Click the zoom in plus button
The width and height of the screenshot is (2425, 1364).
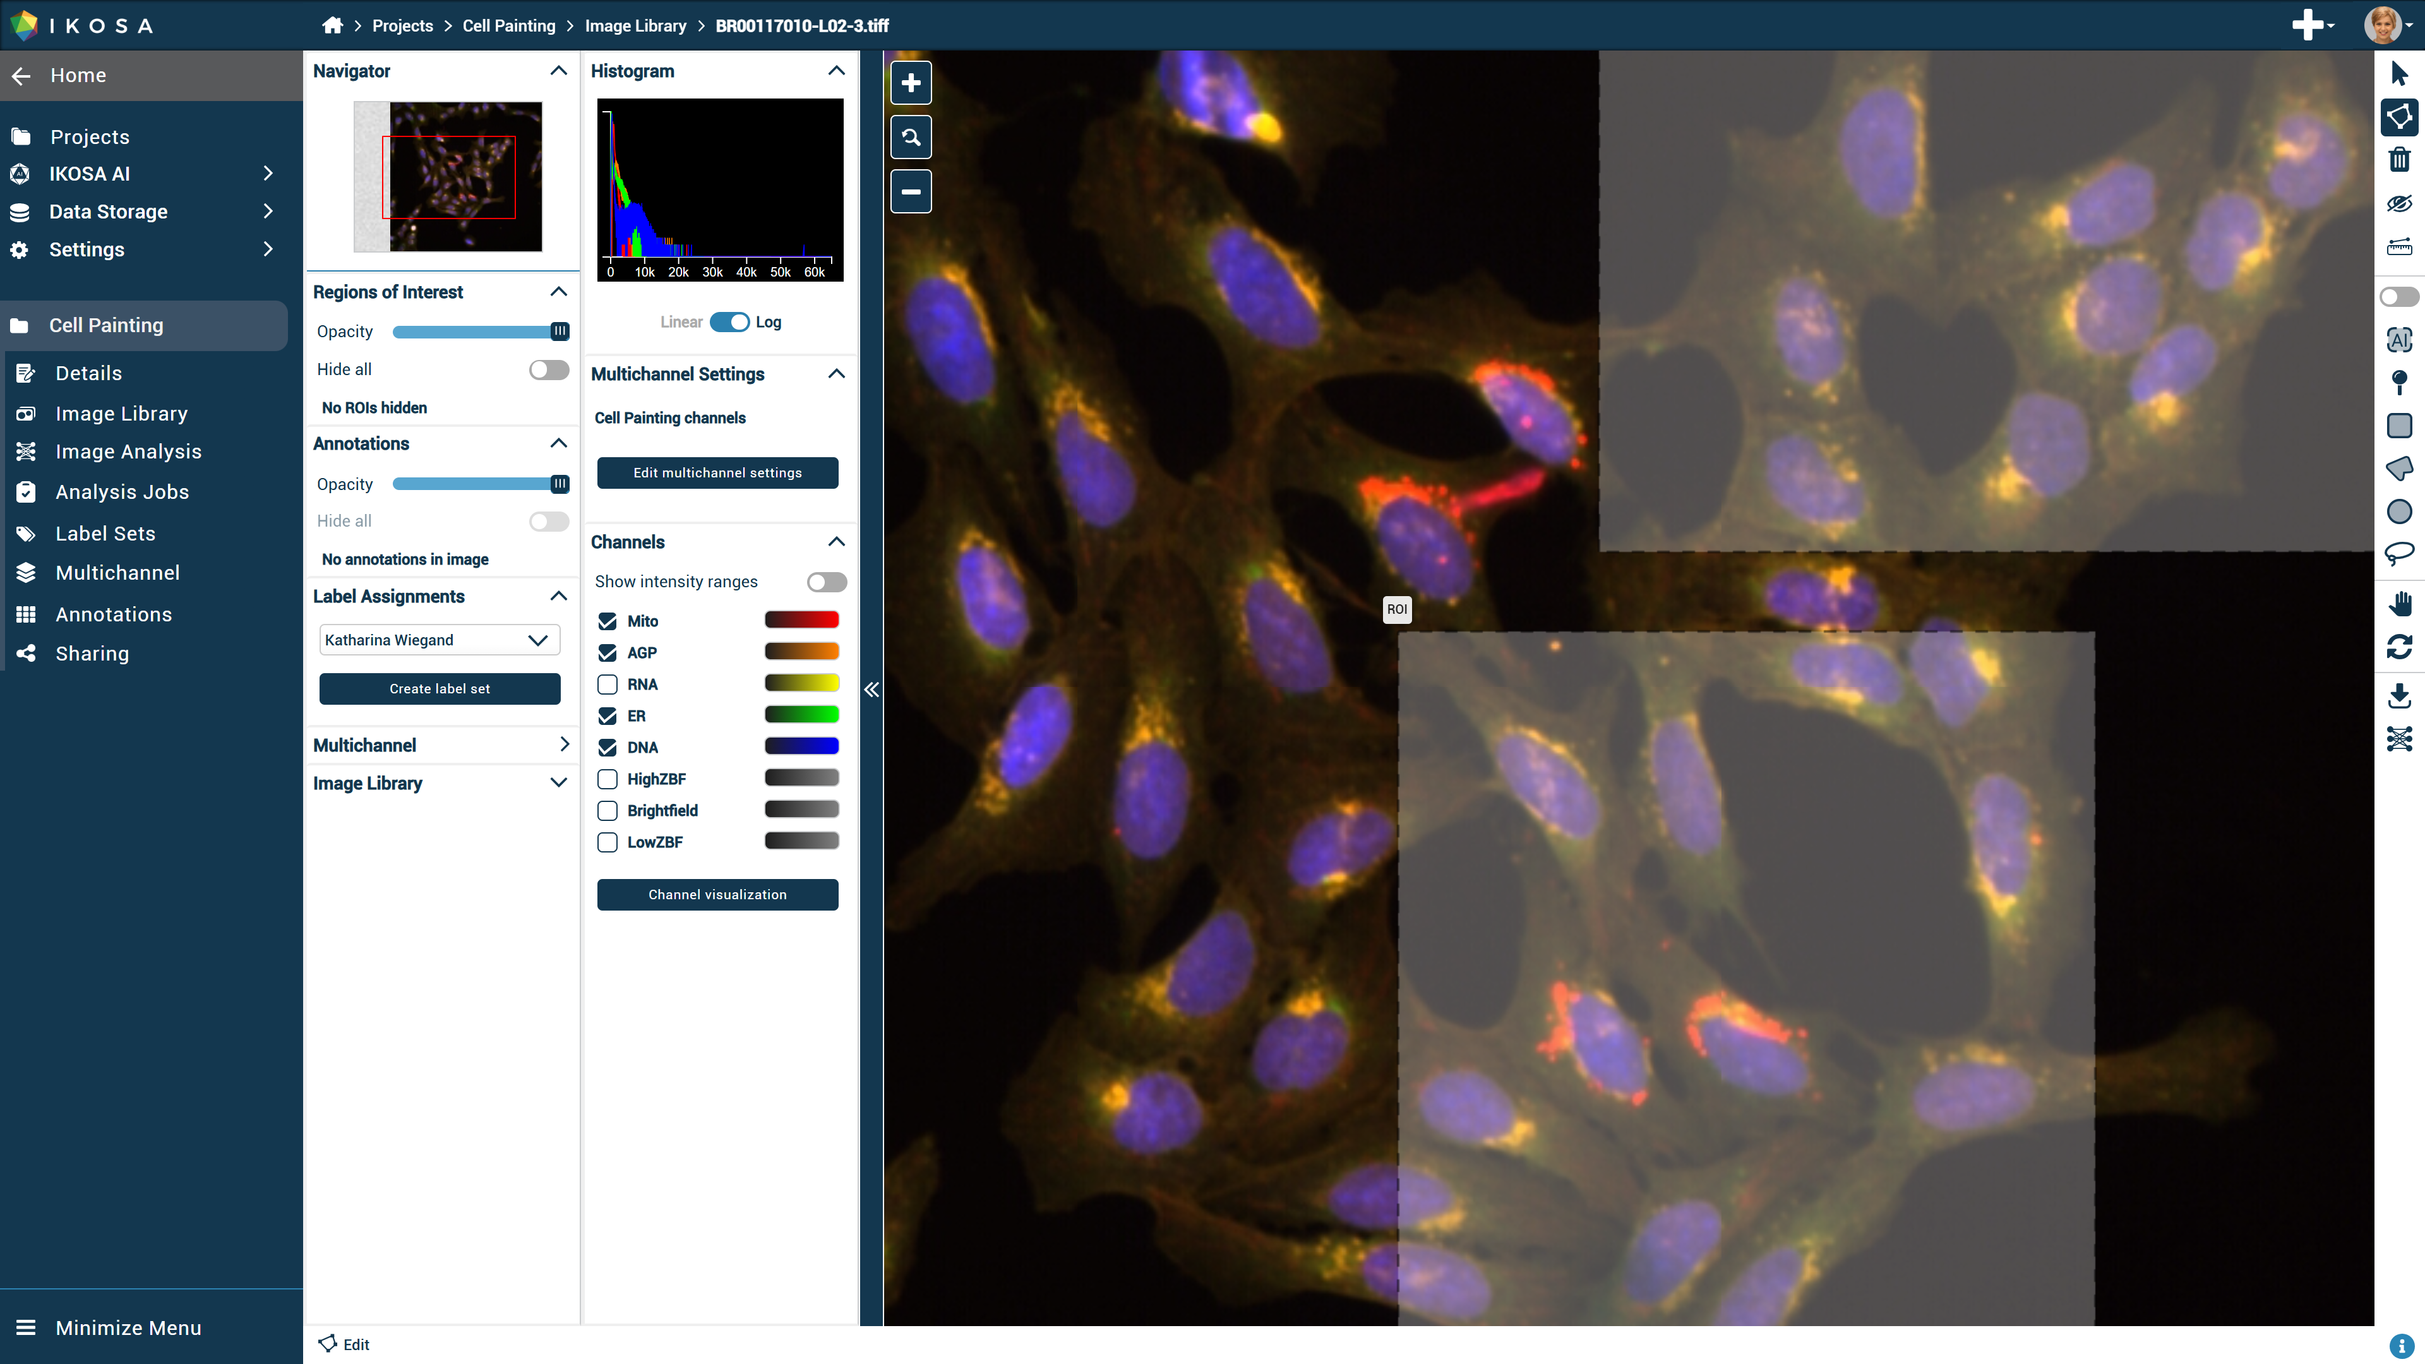pos(910,83)
